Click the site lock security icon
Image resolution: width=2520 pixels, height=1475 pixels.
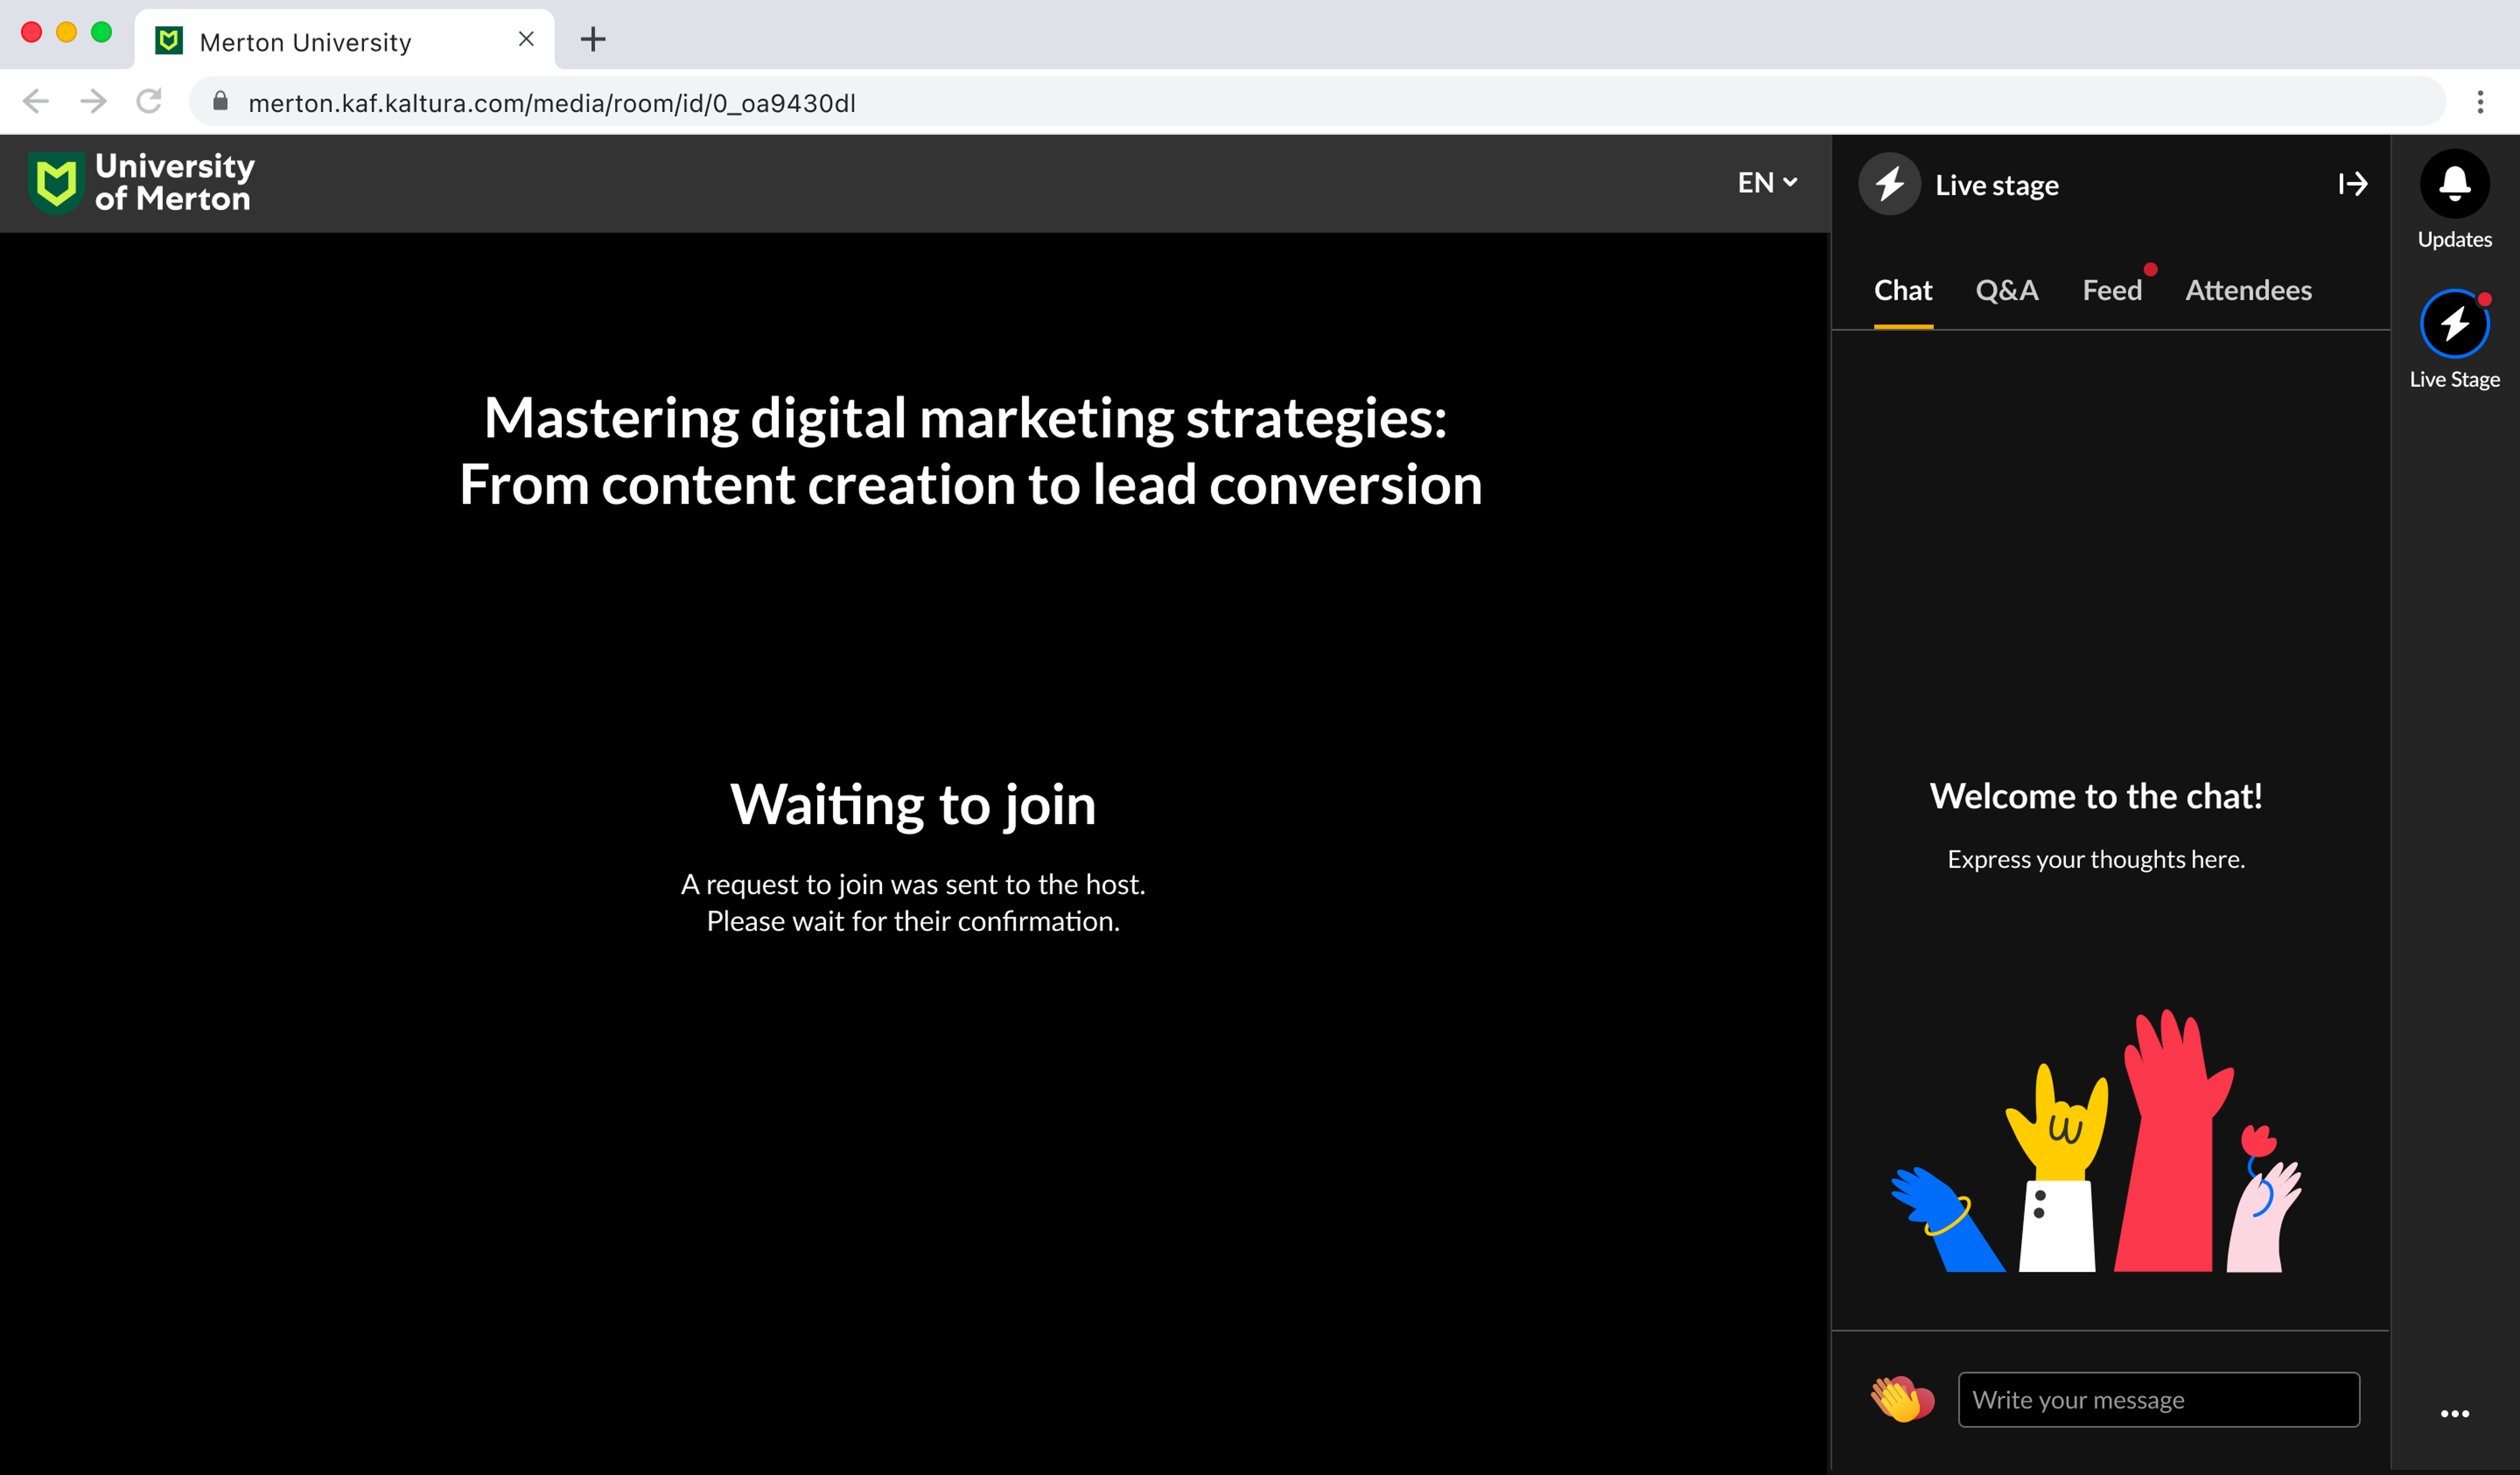coord(220,102)
